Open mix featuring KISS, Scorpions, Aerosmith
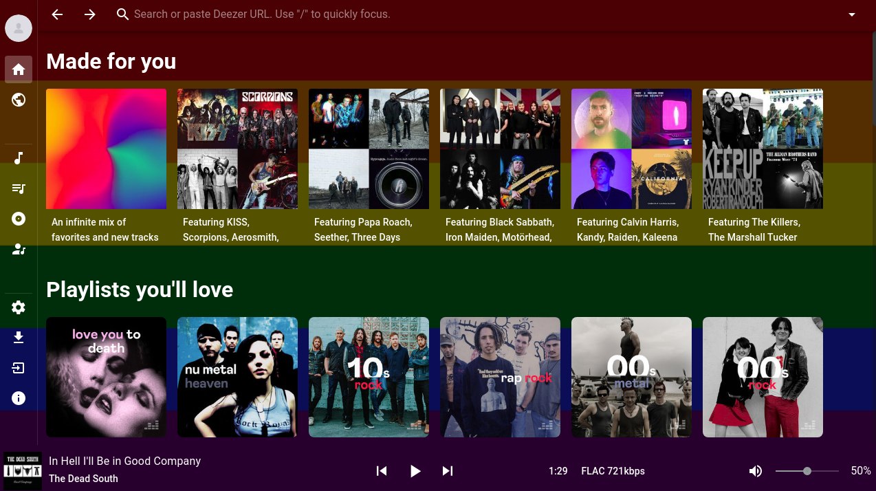The image size is (876, 491). point(237,149)
